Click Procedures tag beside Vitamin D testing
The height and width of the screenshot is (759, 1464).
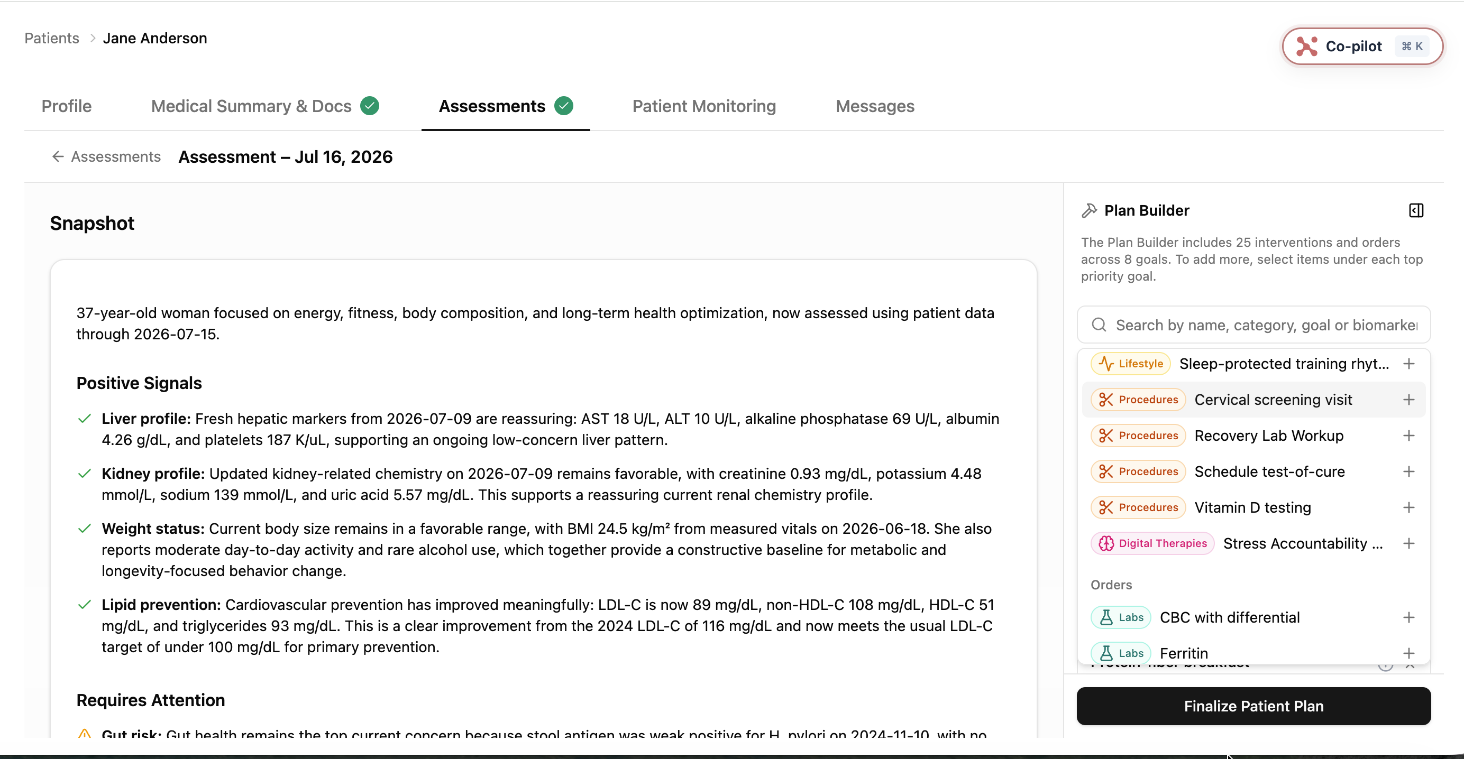[1138, 507]
